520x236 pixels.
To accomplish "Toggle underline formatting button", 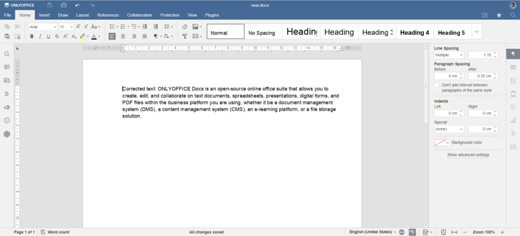I will (48, 37).
